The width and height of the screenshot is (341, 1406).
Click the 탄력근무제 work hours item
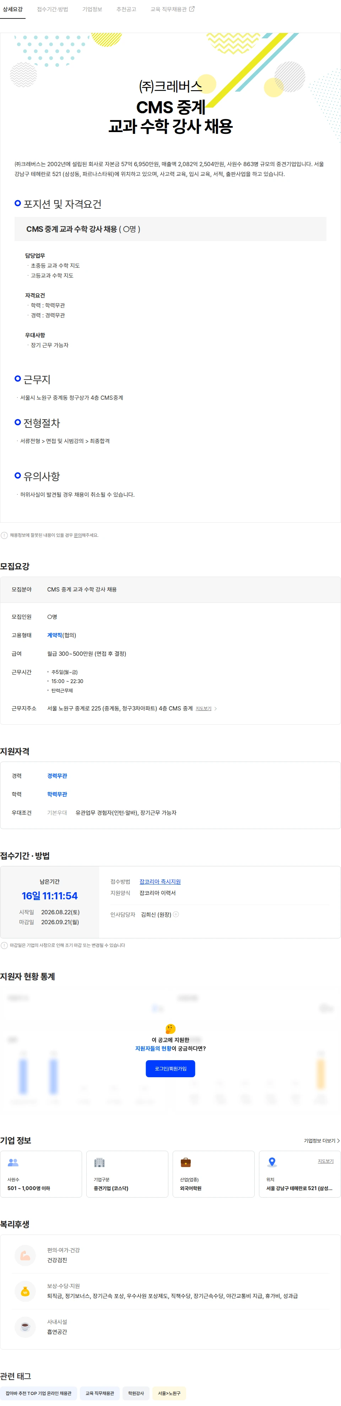tap(62, 691)
